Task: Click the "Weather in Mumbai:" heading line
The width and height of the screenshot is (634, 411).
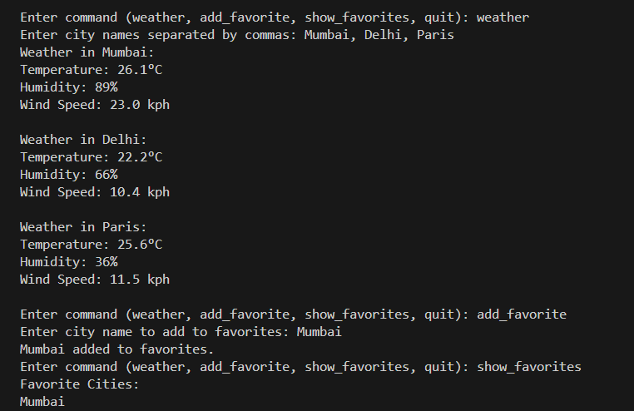Action: 87,52
